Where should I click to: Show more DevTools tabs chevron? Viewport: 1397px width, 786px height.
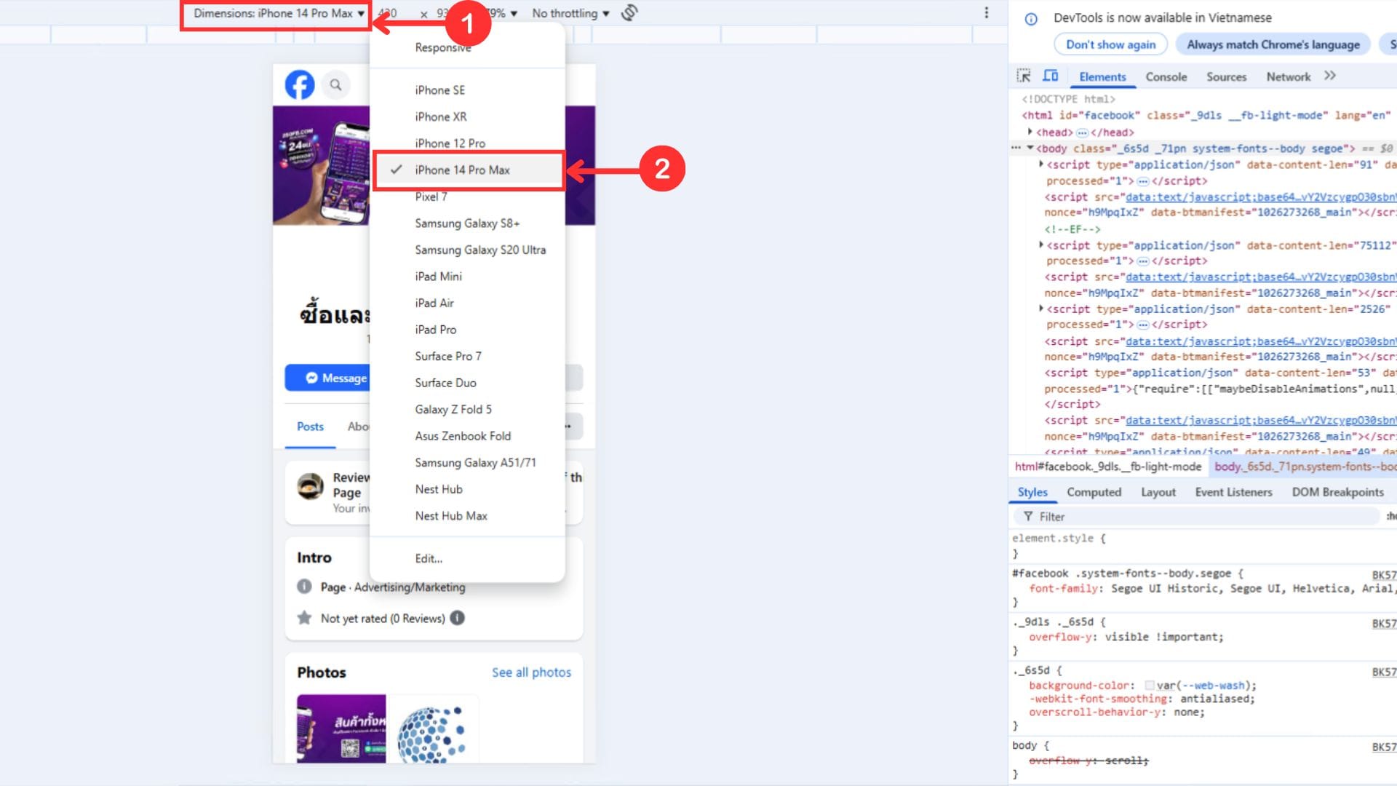coord(1330,76)
